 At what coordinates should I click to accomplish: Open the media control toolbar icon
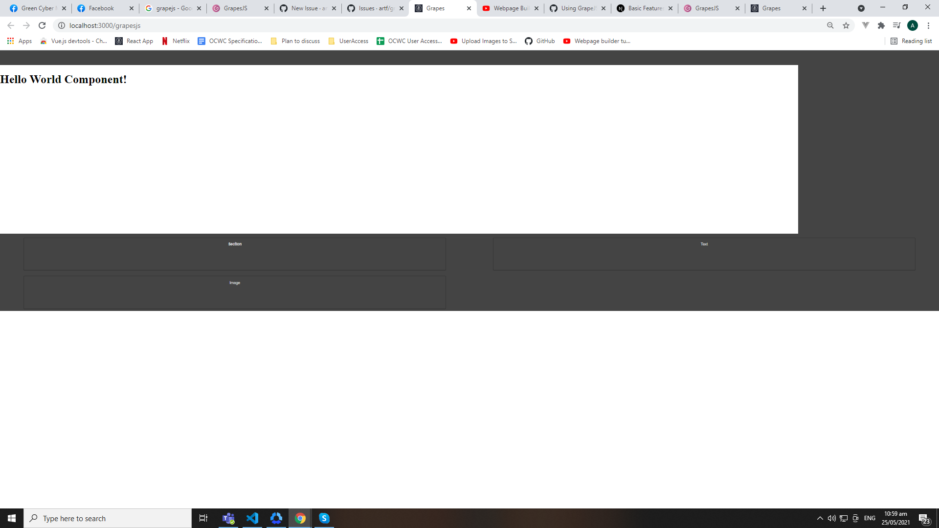(x=896, y=25)
